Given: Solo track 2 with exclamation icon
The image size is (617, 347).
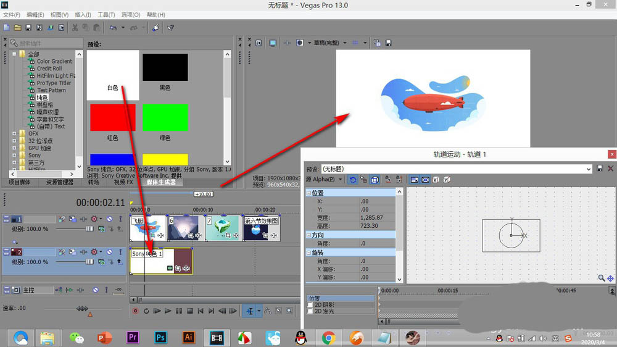Looking at the screenshot, I should pos(120,252).
